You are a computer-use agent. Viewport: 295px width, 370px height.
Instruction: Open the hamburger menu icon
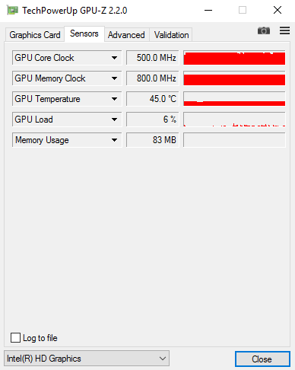tap(284, 30)
